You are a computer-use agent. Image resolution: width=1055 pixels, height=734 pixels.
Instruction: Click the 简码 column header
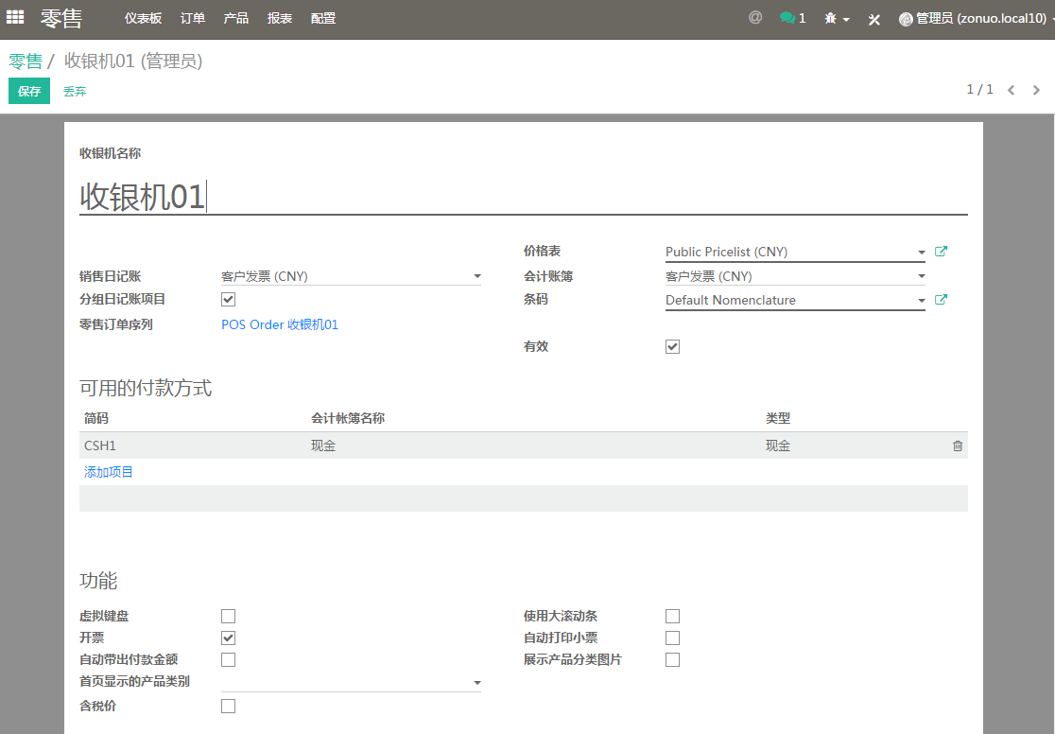tap(96, 418)
